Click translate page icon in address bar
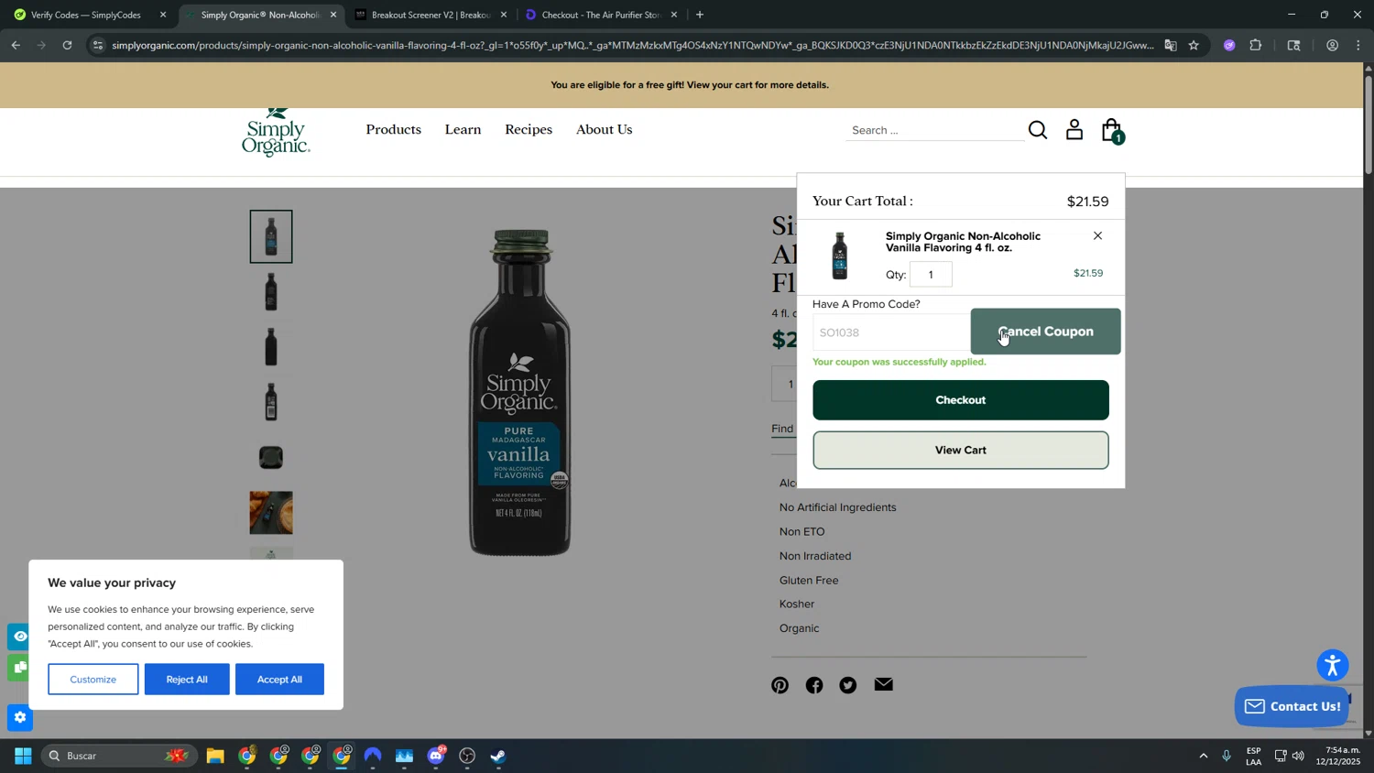This screenshot has height=773, width=1374. pyautogui.click(x=1170, y=45)
